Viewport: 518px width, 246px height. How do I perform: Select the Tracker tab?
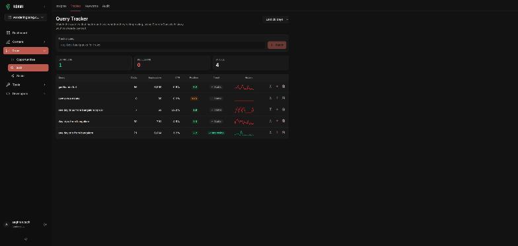75,6
